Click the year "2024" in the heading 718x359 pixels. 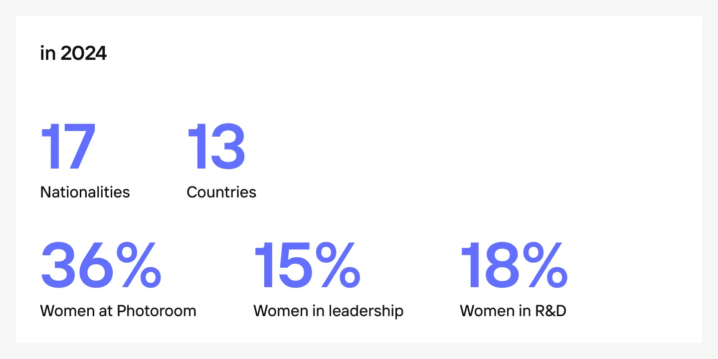click(84, 53)
